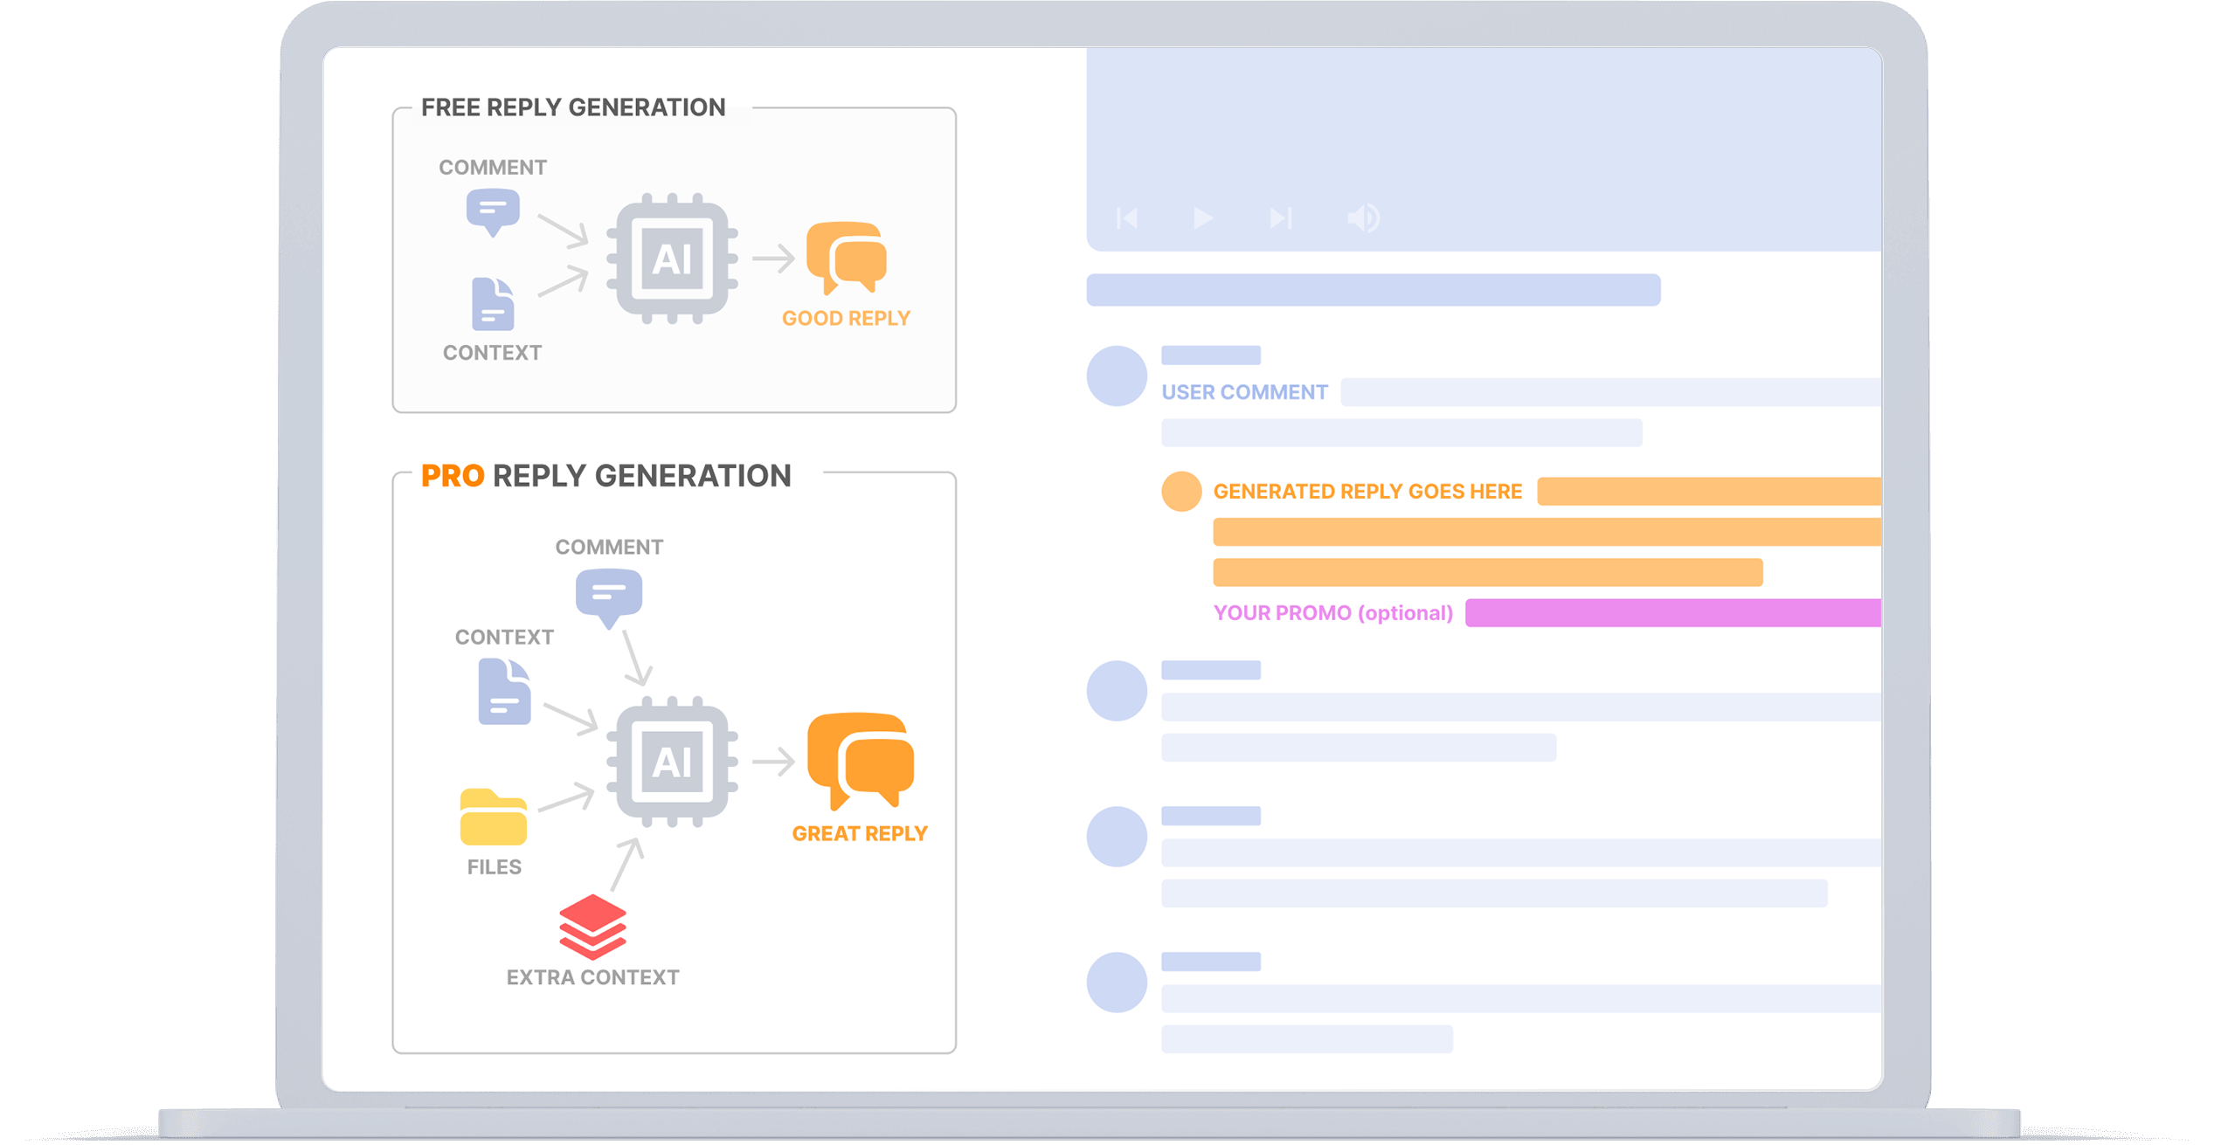The height and width of the screenshot is (1145, 2228).
Task: Skip to next track in video player
Action: tap(1280, 217)
